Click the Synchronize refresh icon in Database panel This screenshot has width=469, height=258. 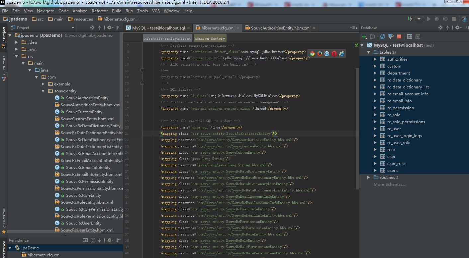[383, 36]
